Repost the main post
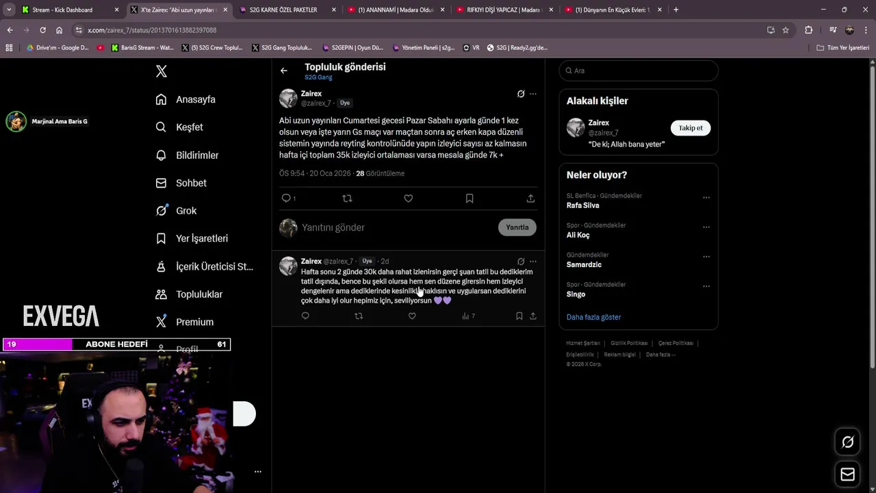 (x=347, y=198)
